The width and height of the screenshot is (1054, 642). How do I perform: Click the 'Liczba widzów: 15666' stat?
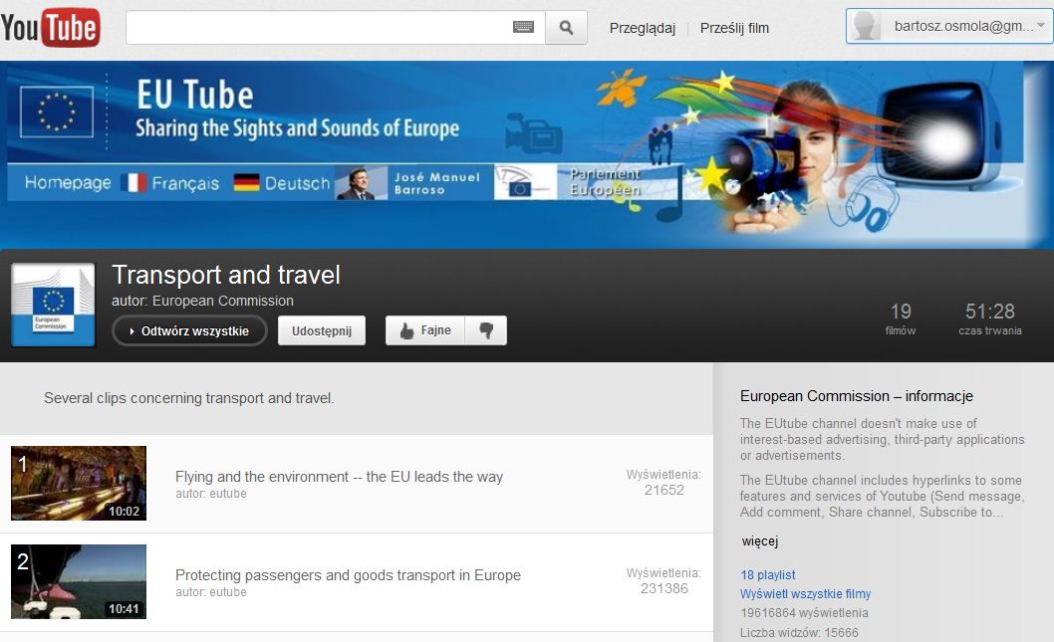[799, 633]
